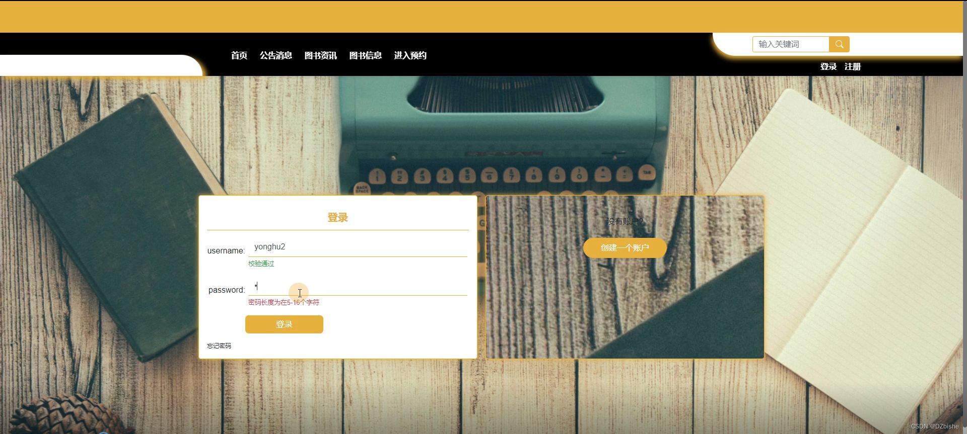
Task: Click the password input field
Action: pyautogui.click(x=358, y=286)
